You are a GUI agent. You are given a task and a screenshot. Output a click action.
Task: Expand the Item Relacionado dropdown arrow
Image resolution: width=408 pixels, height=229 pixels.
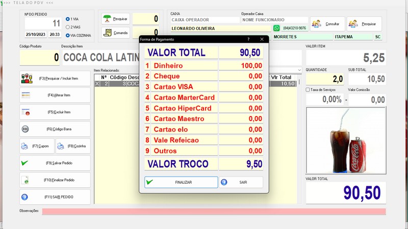click(x=299, y=70)
